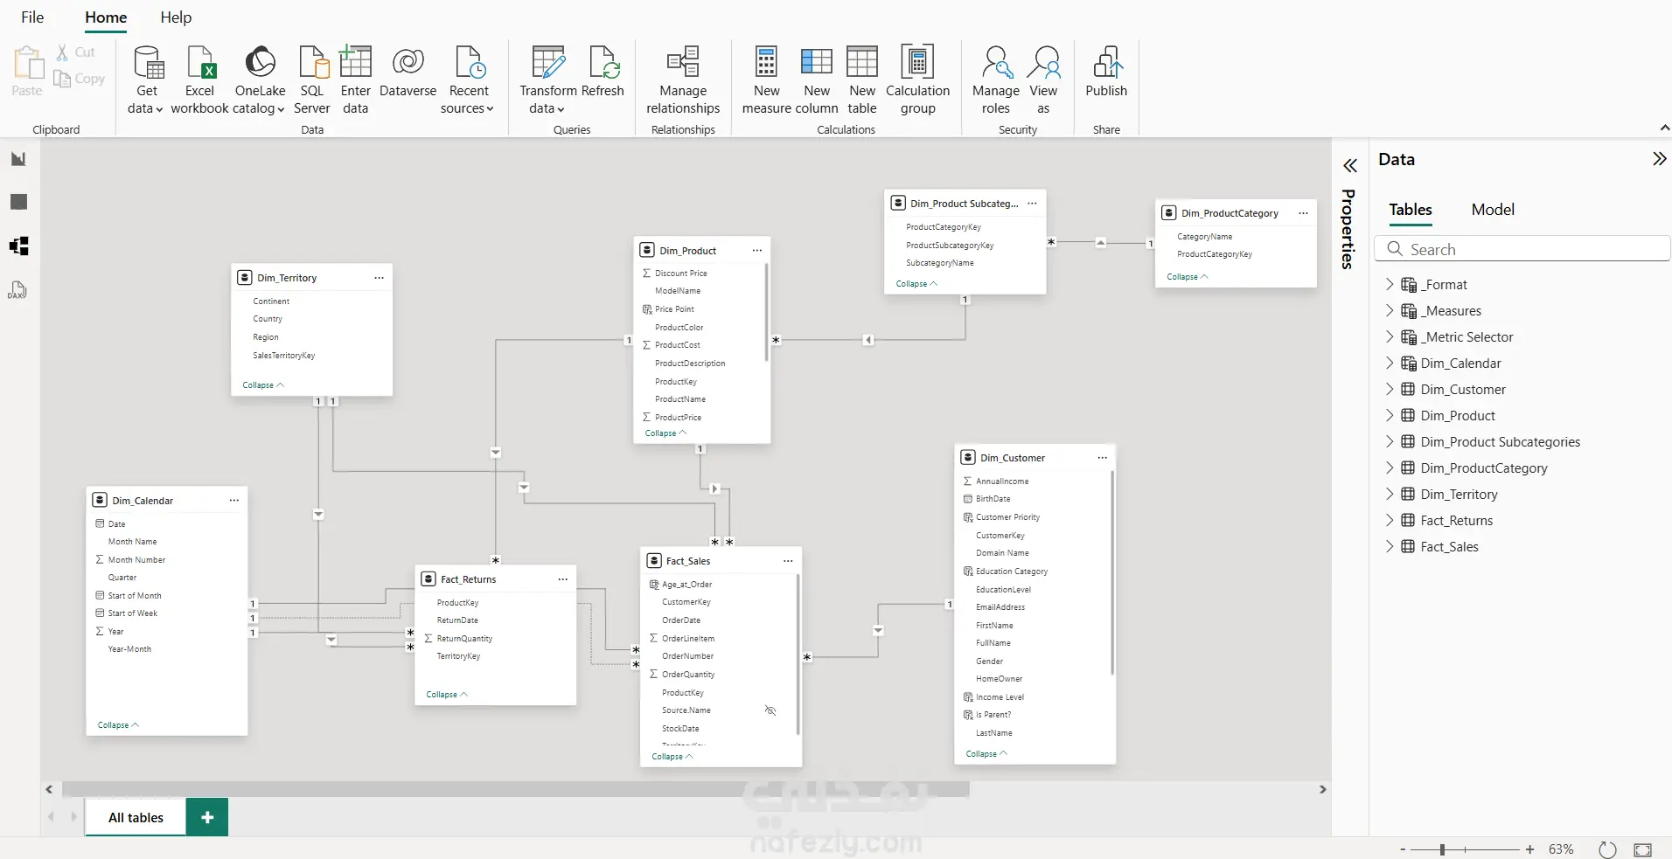Open Dim_Customer card more options
This screenshot has height=859, width=1672.
(1102, 457)
